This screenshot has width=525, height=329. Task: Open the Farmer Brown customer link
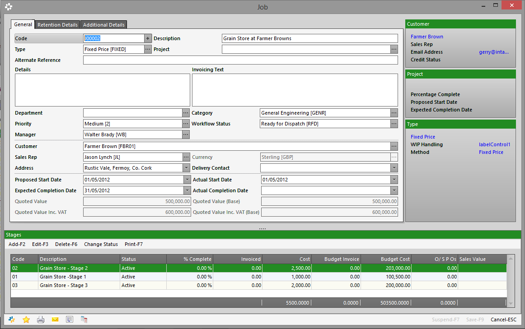[x=427, y=37]
